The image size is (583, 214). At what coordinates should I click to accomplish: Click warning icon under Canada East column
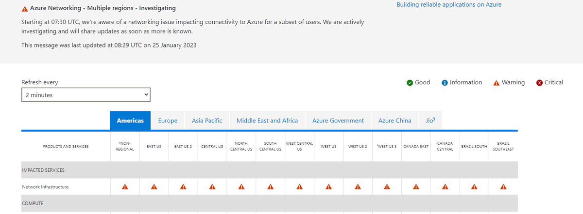click(416, 187)
